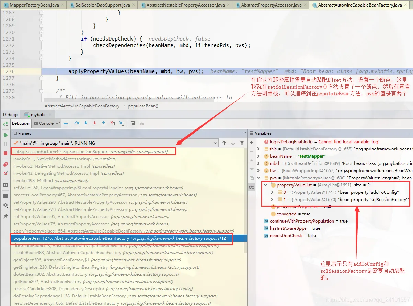
Task: Click the Restore Layout icon
Action: 5,196
